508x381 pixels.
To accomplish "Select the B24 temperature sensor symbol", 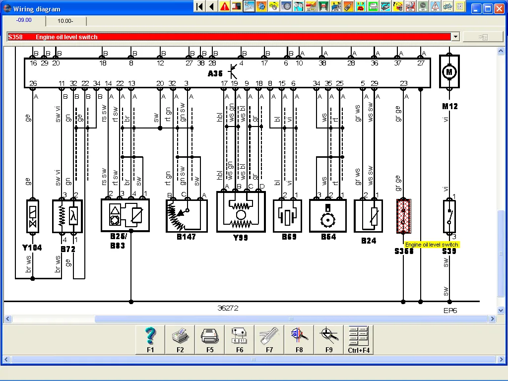I will pos(369,216).
